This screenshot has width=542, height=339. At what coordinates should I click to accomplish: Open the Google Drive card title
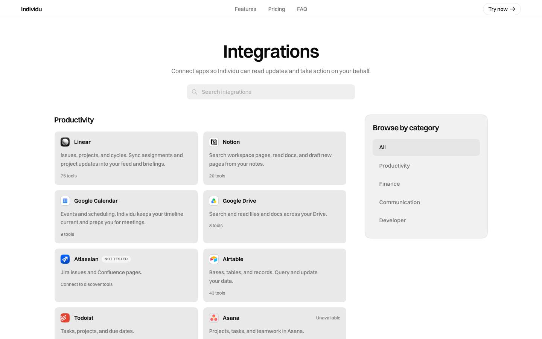coord(239,201)
